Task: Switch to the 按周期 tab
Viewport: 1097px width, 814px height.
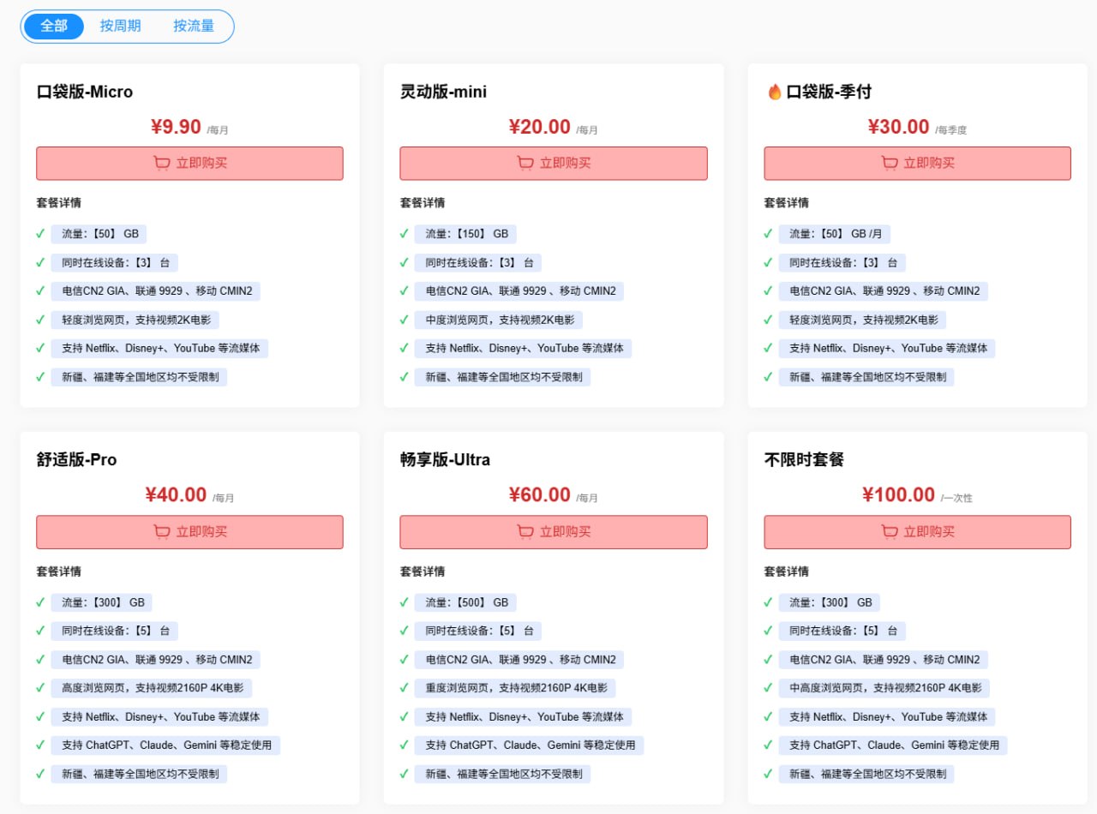Action: tap(120, 26)
